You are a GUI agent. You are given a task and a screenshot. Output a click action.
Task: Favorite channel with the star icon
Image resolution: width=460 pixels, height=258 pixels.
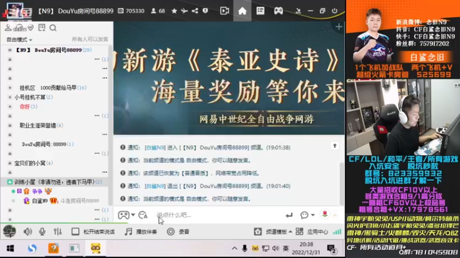[174, 11]
